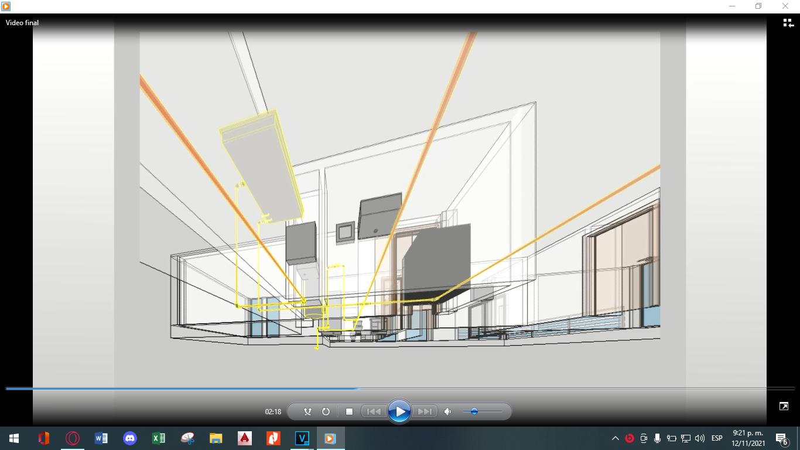Show hidden system tray icons
This screenshot has width=800, height=450.
[x=616, y=438]
